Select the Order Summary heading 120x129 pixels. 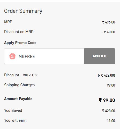tap(23, 11)
